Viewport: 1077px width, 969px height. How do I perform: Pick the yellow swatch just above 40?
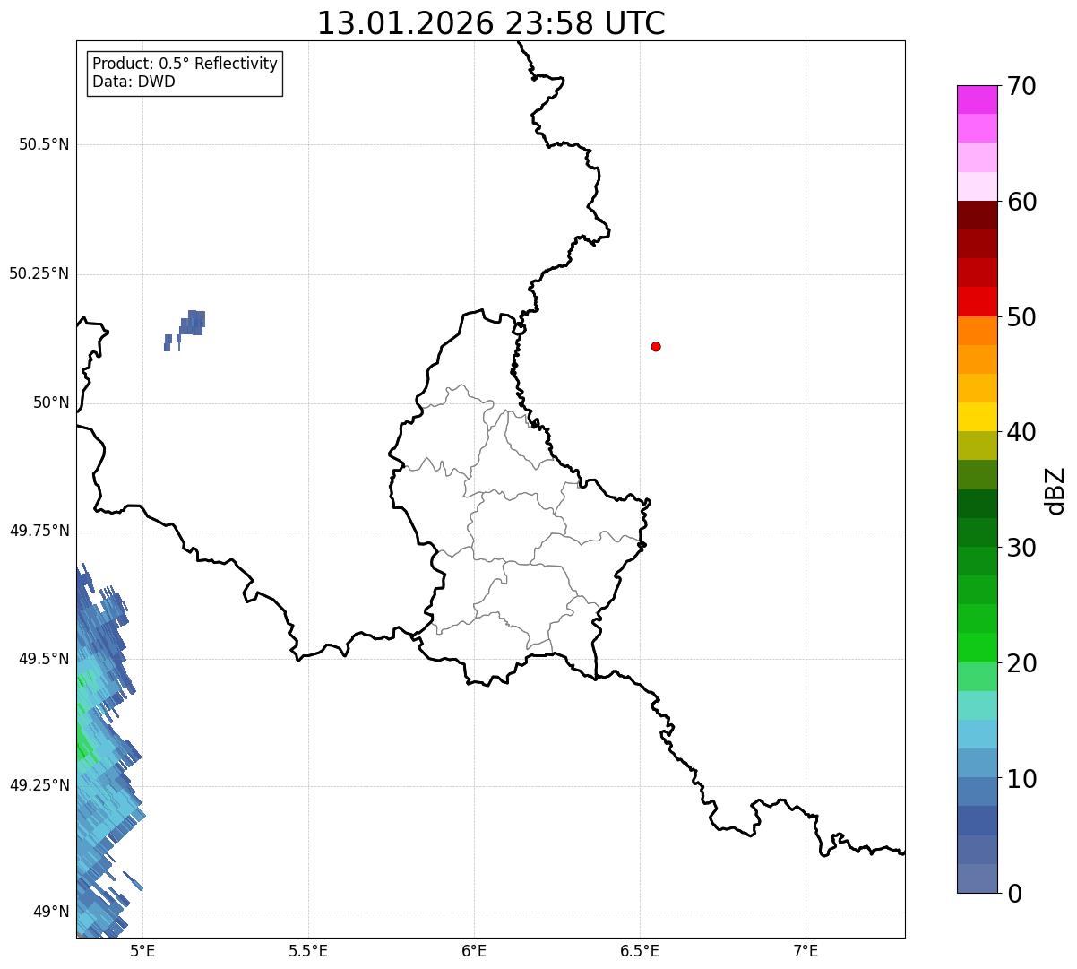pos(977,417)
